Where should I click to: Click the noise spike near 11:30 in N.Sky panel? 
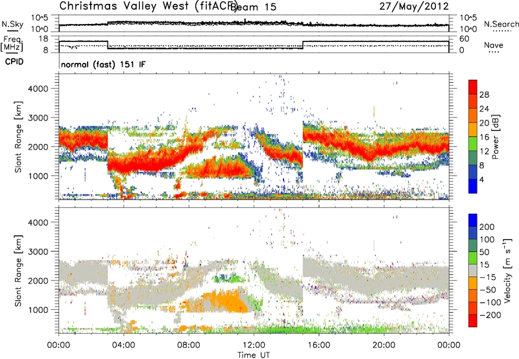(x=245, y=21)
